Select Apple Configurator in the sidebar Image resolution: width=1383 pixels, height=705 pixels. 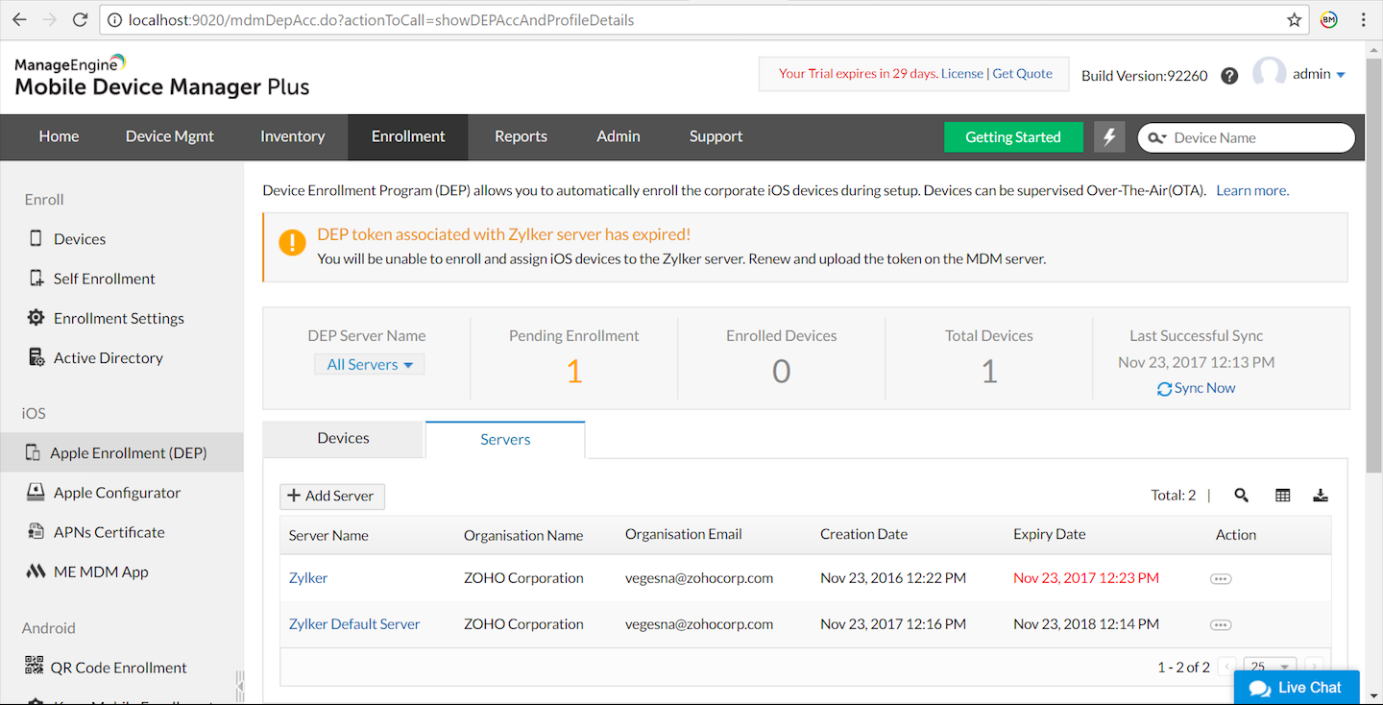(117, 493)
